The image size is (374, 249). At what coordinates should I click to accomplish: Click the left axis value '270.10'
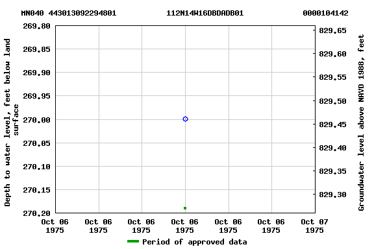37,167
